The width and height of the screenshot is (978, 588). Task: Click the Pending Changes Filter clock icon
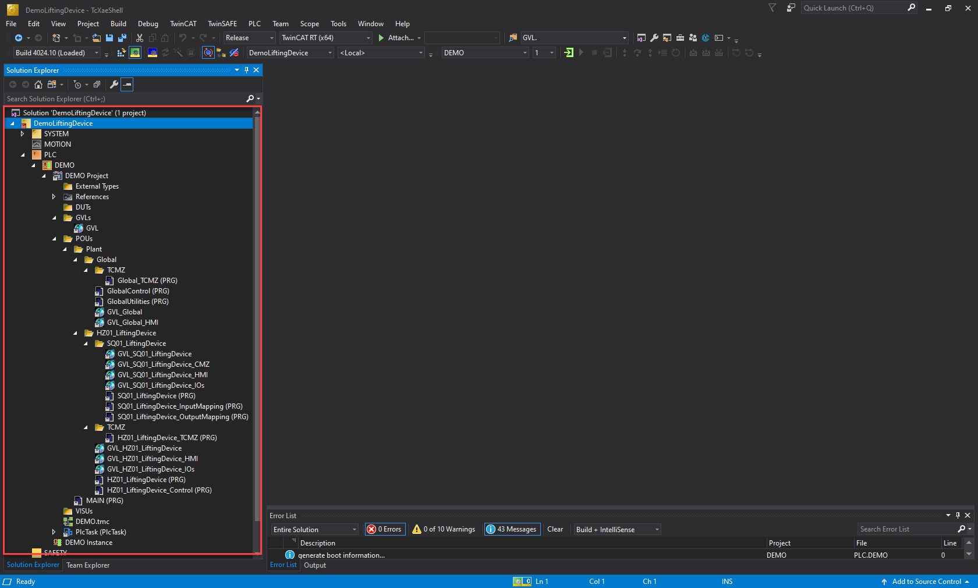pyautogui.click(x=77, y=84)
